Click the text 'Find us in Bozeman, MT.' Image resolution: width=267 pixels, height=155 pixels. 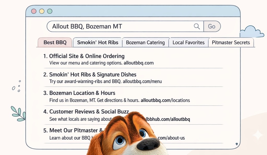coord(72,100)
